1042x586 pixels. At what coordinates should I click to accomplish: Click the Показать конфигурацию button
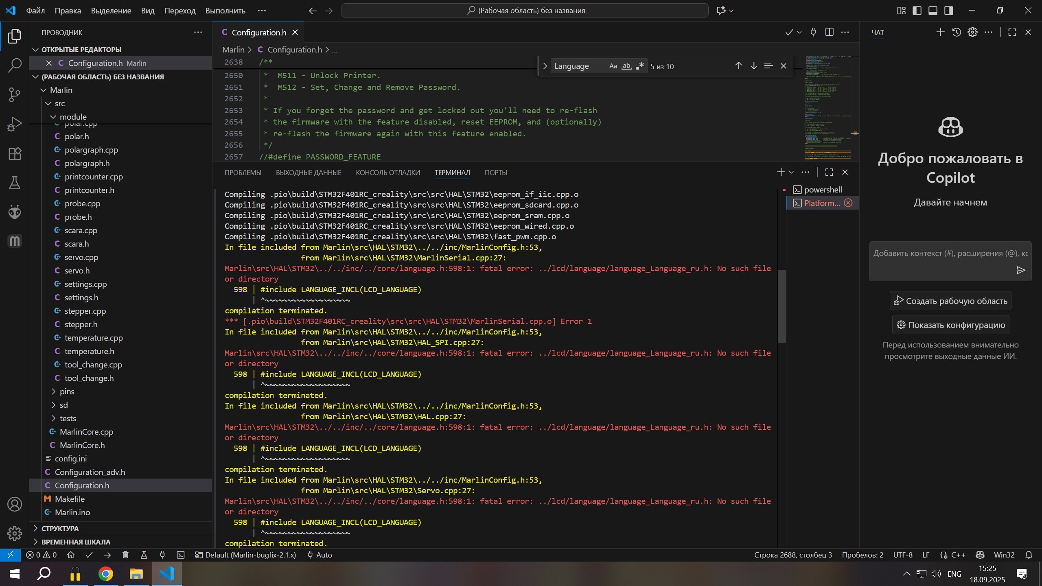[x=950, y=325]
